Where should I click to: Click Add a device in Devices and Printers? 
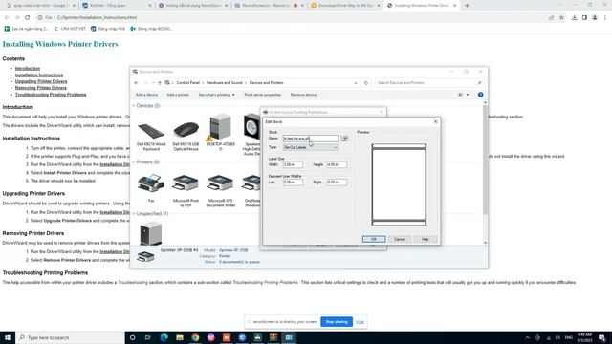(x=146, y=95)
